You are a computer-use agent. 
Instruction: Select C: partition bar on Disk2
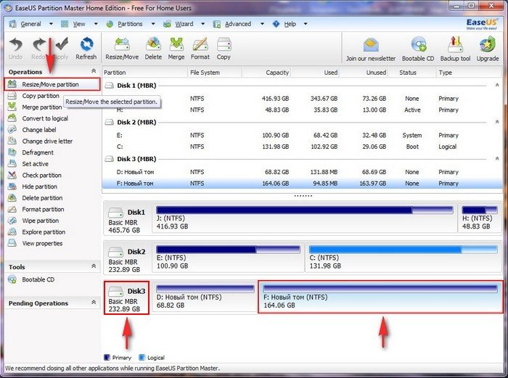coord(403,250)
